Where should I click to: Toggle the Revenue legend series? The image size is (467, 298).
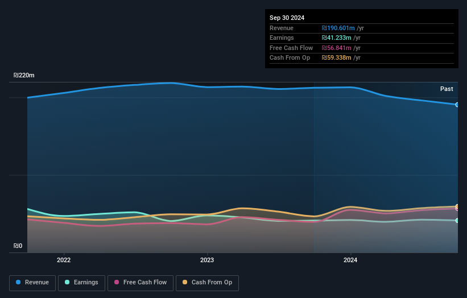coord(32,283)
